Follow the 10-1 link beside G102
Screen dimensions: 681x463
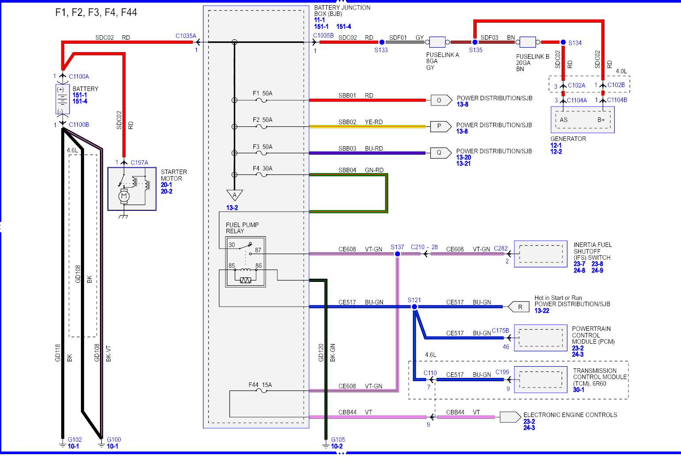pos(73,447)
